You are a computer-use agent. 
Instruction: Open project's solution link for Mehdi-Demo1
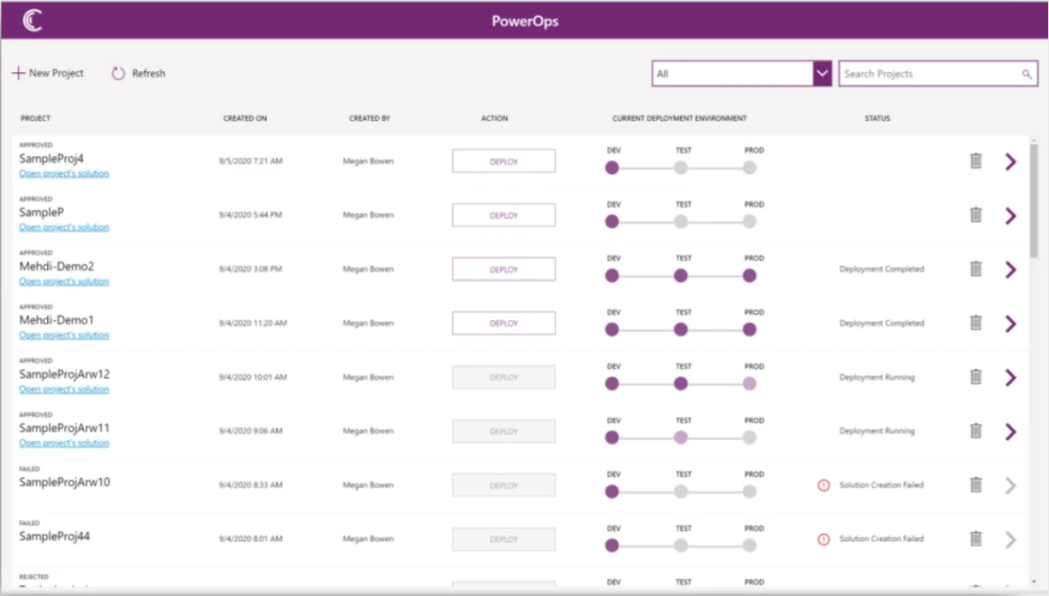64,335
